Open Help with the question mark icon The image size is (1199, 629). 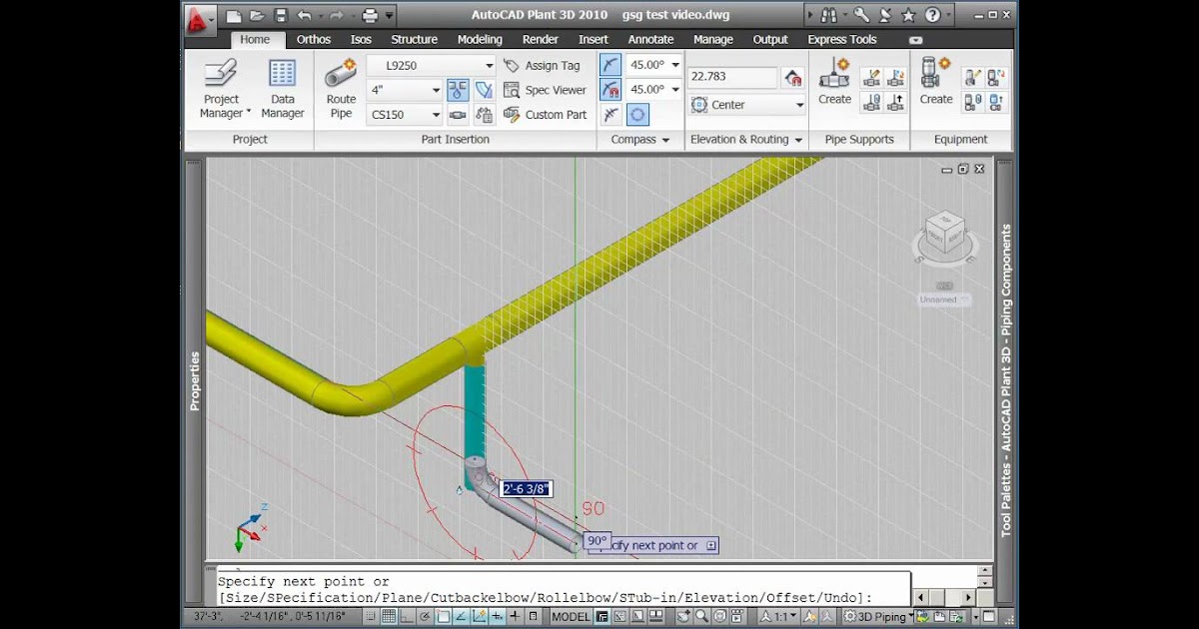pyautogui.click(x=931, y=15)
